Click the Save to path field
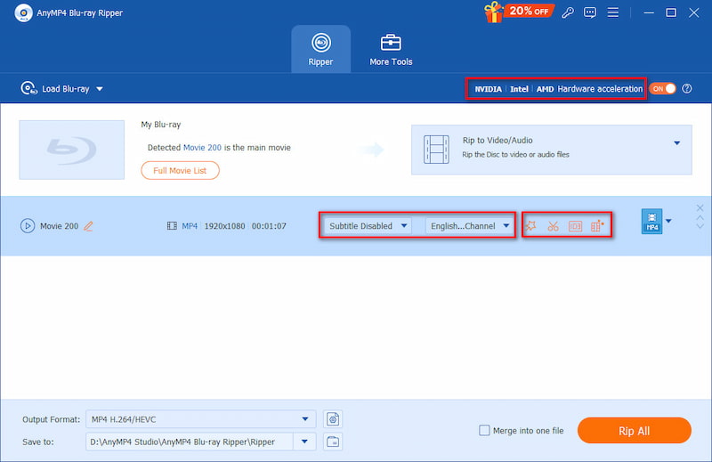Screen dimensions: 712x462 190,442
